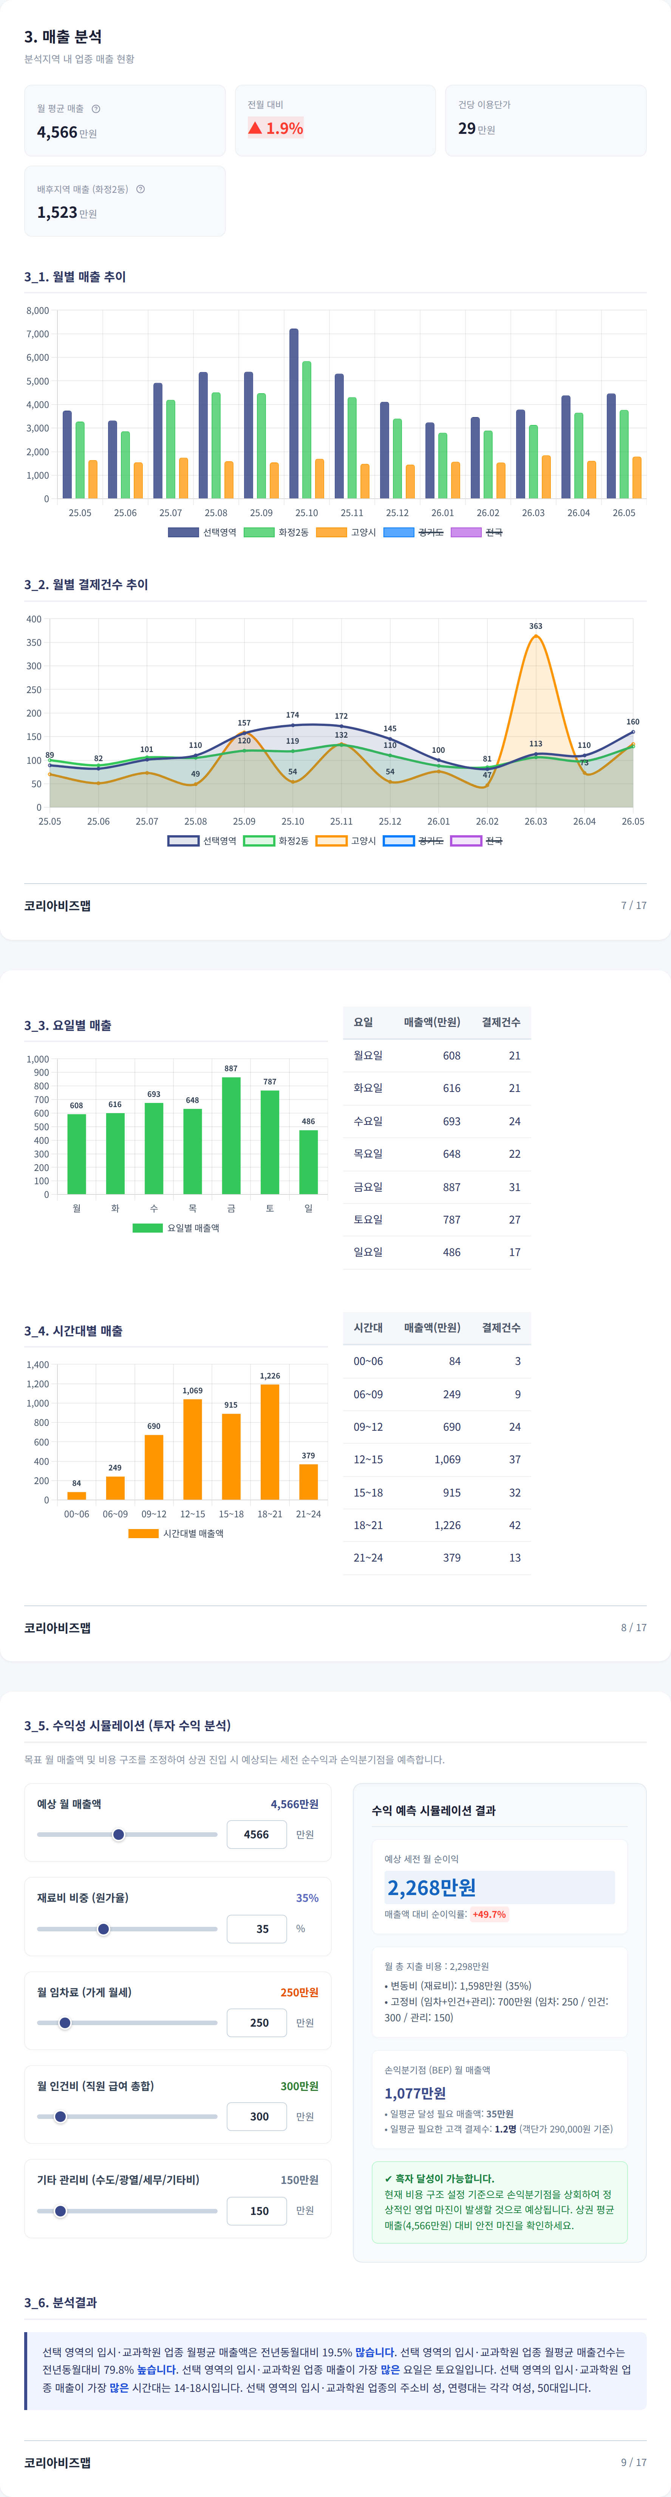Select the 15~18 row in time-slot table
Screen dimensions: 671x2497
point(437,1493)
